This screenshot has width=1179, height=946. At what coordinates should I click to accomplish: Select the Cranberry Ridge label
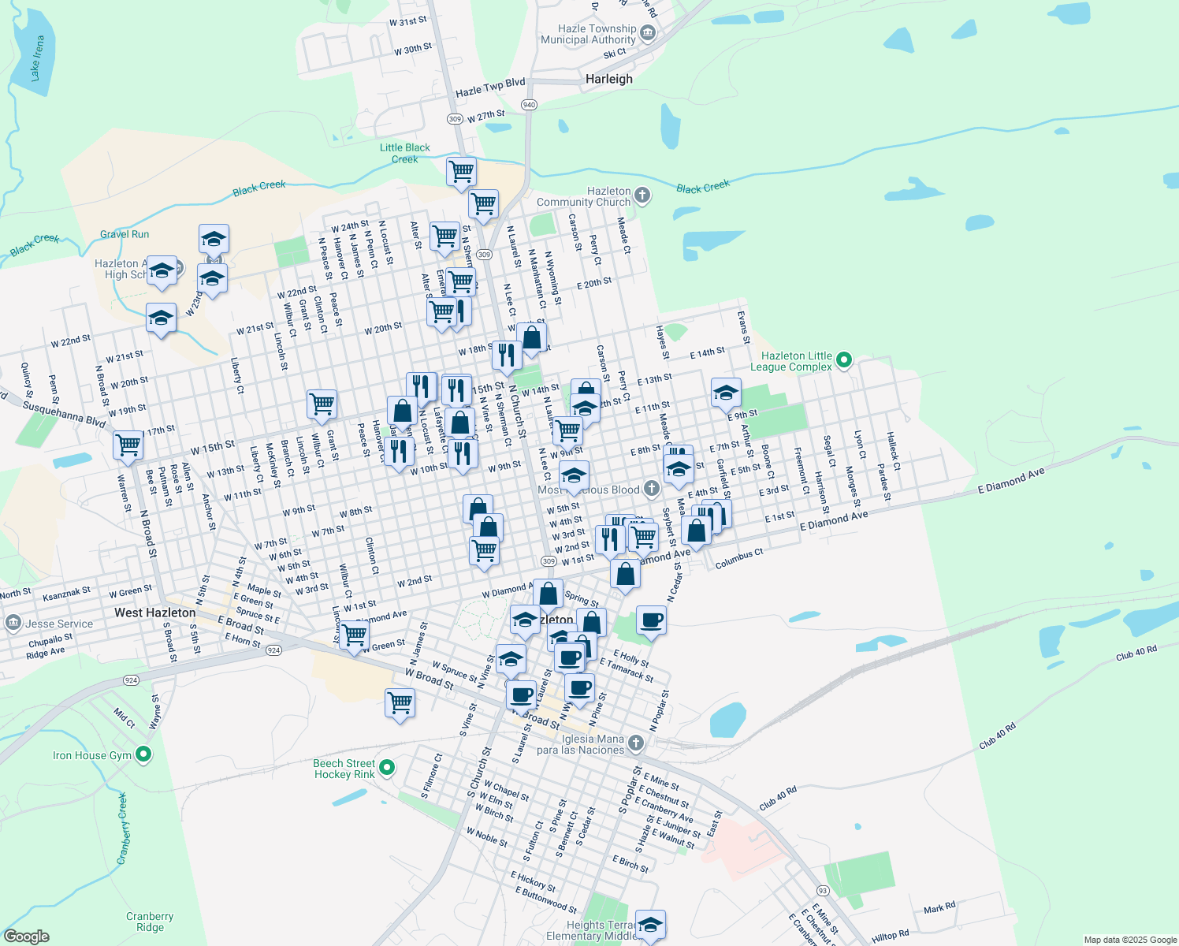pyautogui.click(x=150, y=922)
